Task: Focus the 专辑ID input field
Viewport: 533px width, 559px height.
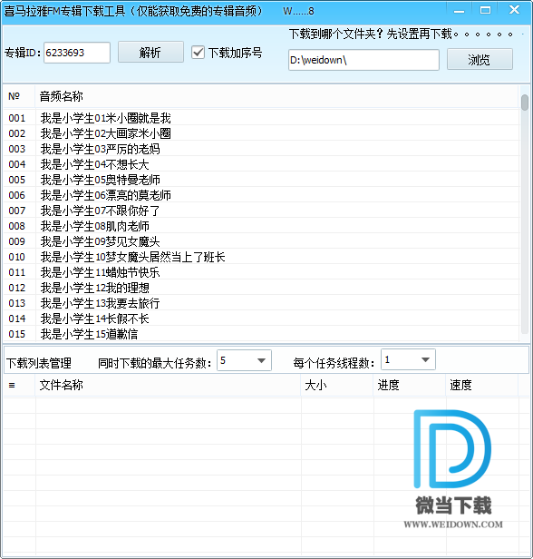Action: coord(77,53)
